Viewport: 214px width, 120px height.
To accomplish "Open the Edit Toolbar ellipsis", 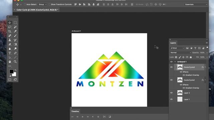I will tap(10, 66).
